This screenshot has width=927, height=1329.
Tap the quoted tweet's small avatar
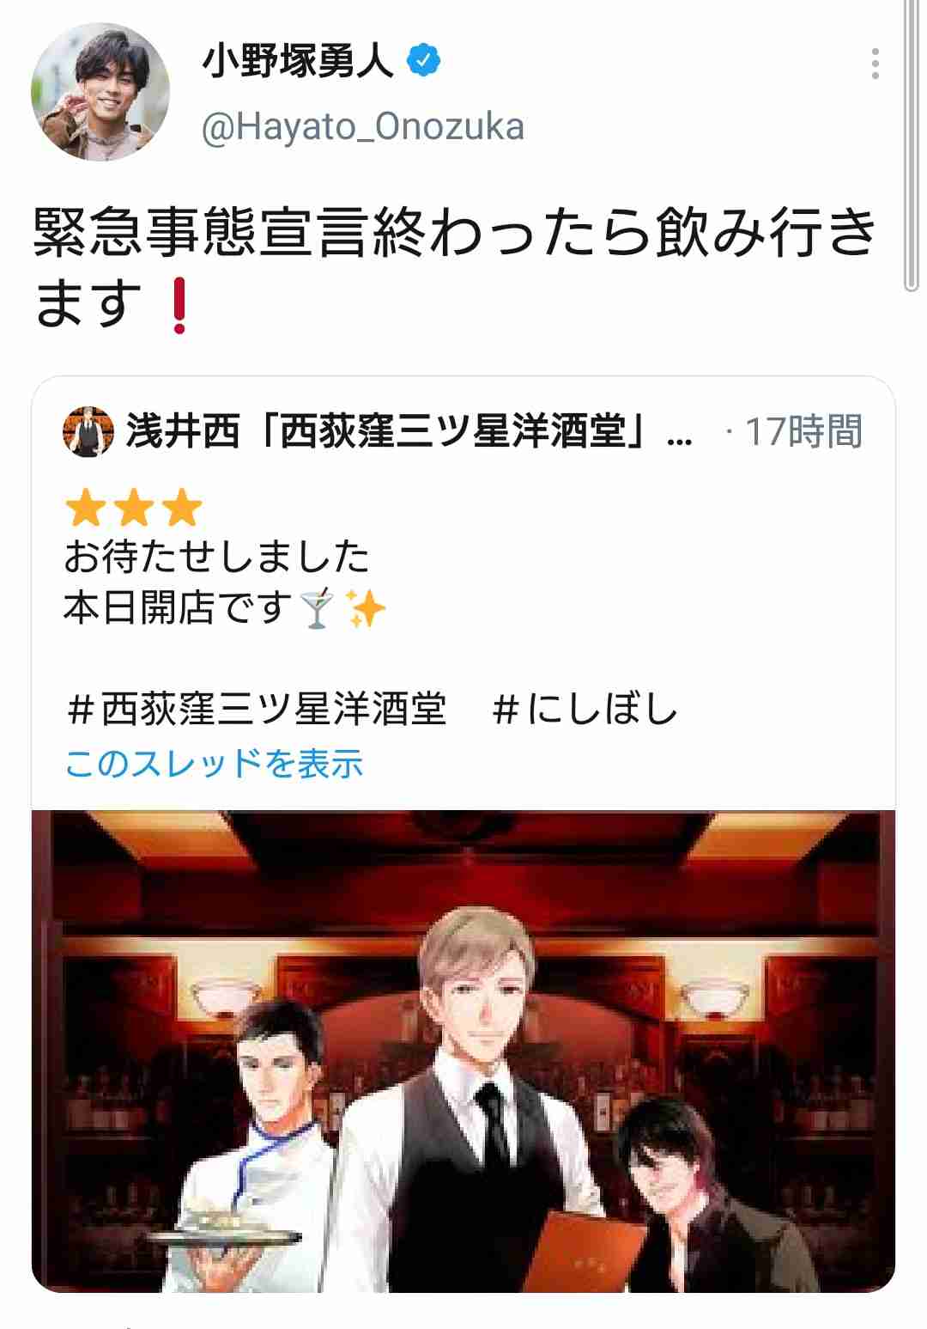[88, 432]
